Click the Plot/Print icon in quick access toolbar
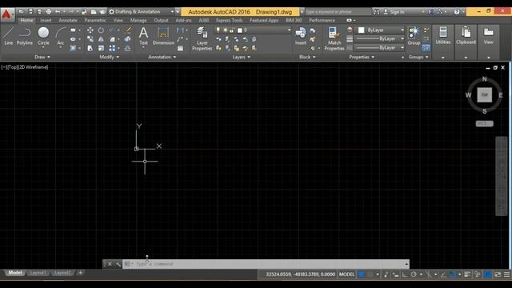Screen dimensions: 512x288 click(49, 12)
